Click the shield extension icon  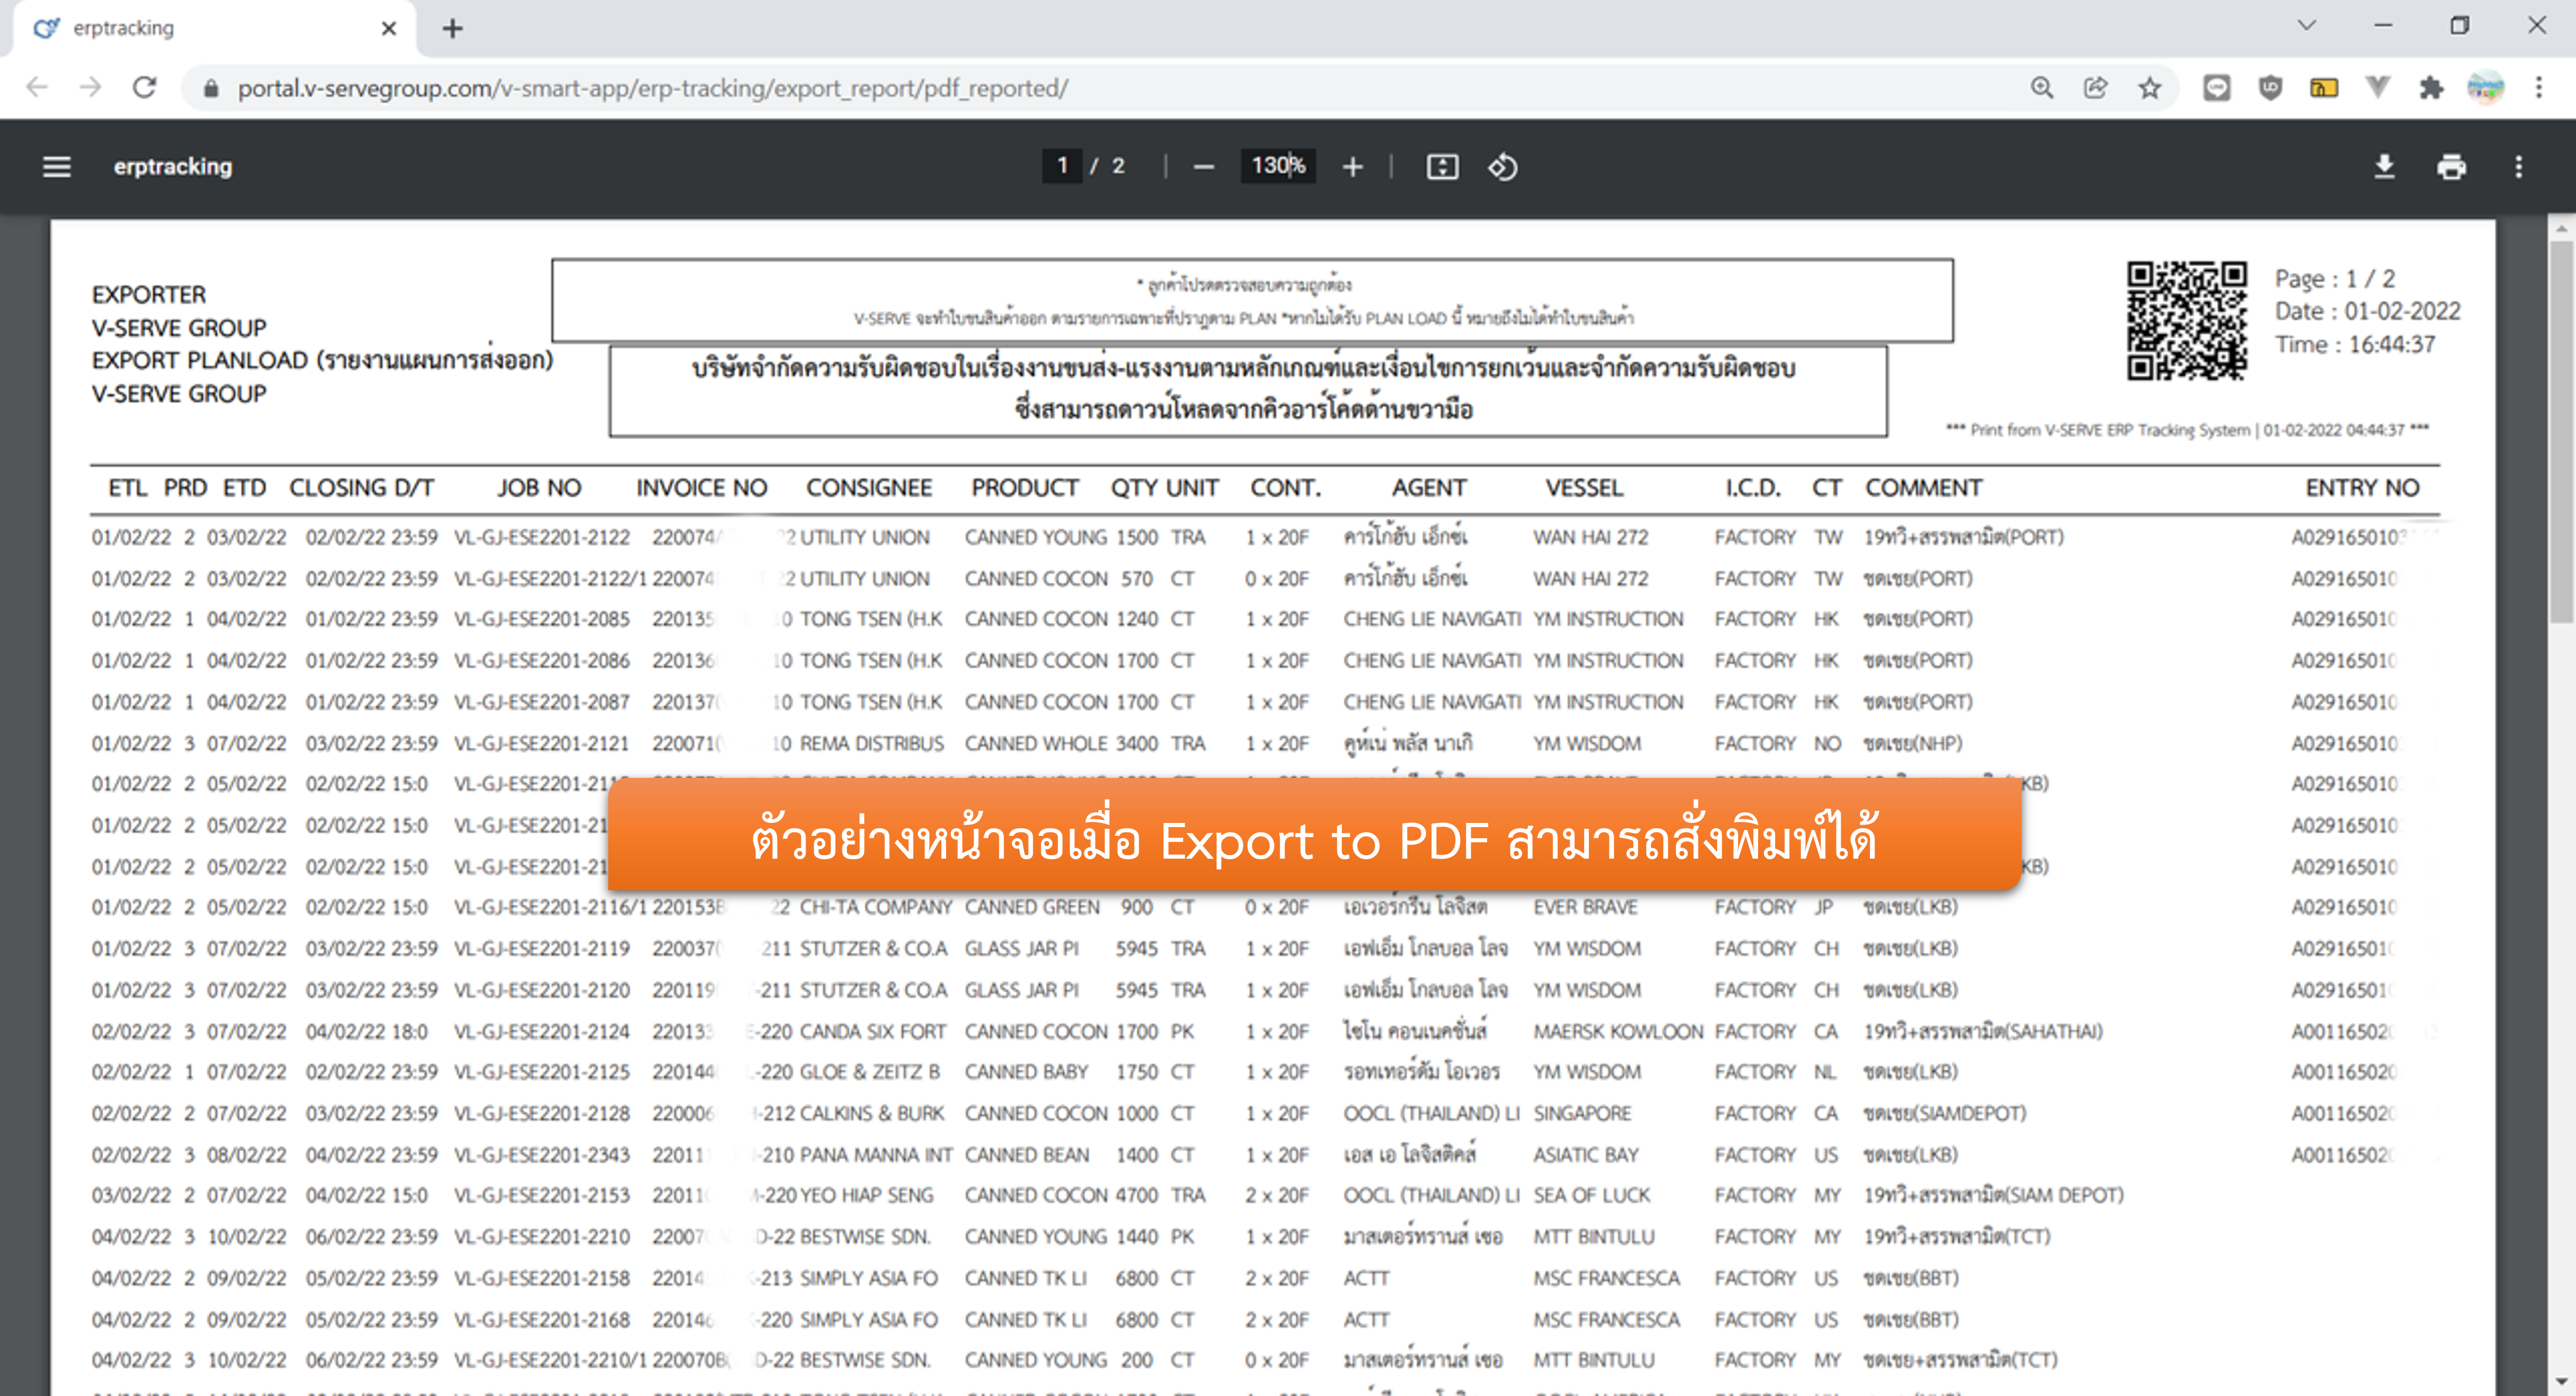point(2270,88)
